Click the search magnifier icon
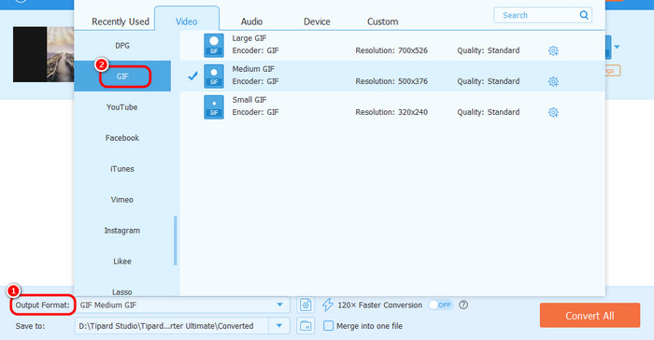This screenshot has width=654, height=340. click(x=584, y=16)
